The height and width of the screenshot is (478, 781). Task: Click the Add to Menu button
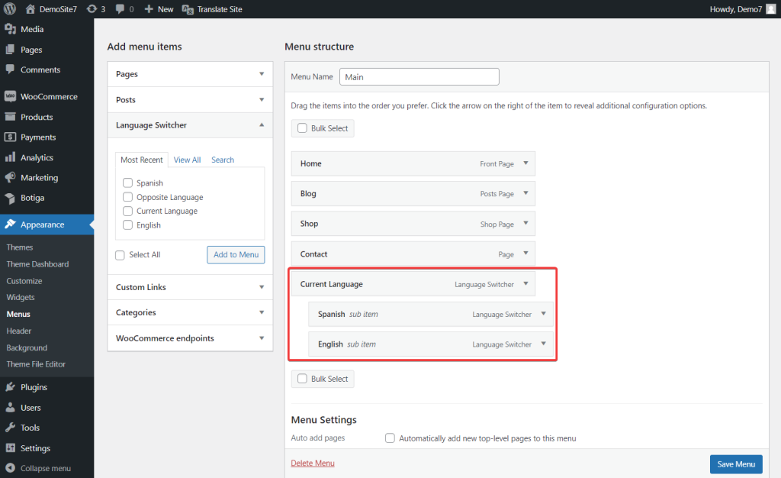click(x=236, y=255)
